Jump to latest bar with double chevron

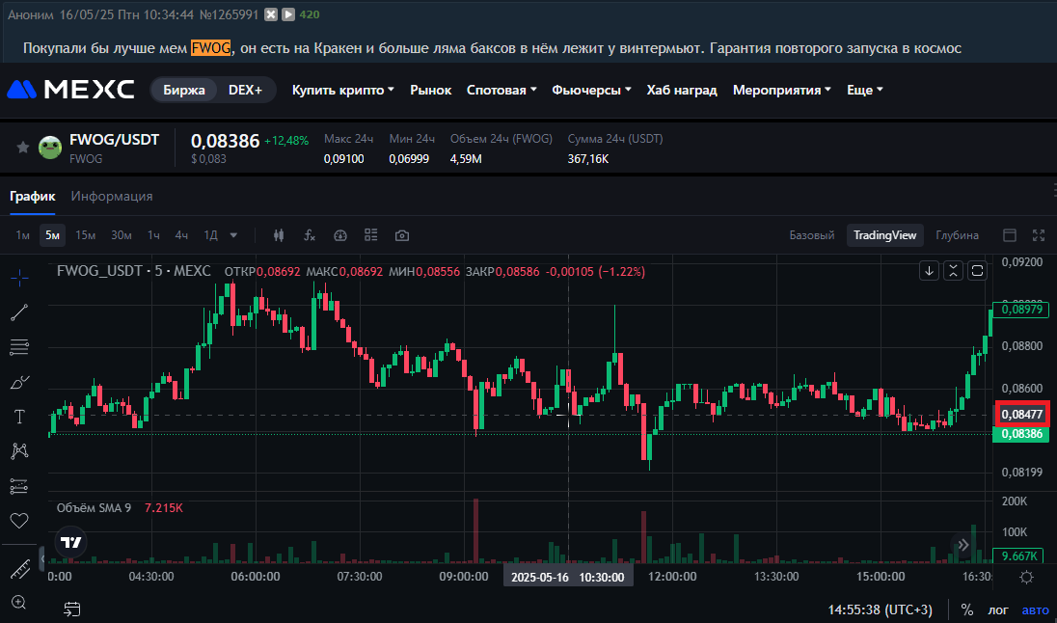962,545
